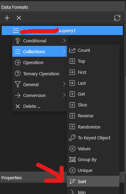Screen dimensions: 126x194
Task: Select First formatter
Action: point(93,72)
